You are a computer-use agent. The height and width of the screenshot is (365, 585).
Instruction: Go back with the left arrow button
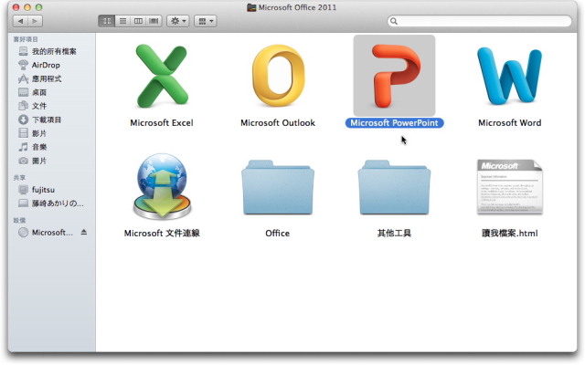click(x=20, y=21)
